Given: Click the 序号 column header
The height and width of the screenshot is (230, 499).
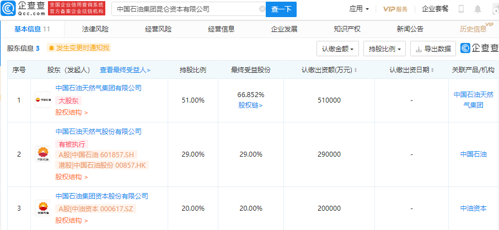Looking at the screenshot, I should 19,70.
